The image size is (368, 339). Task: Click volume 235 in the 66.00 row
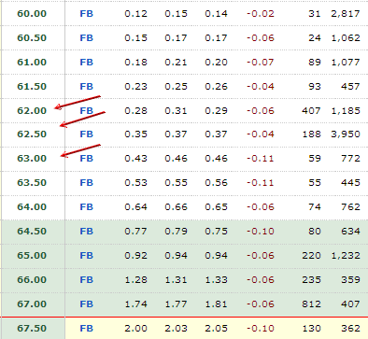point(311,280)
